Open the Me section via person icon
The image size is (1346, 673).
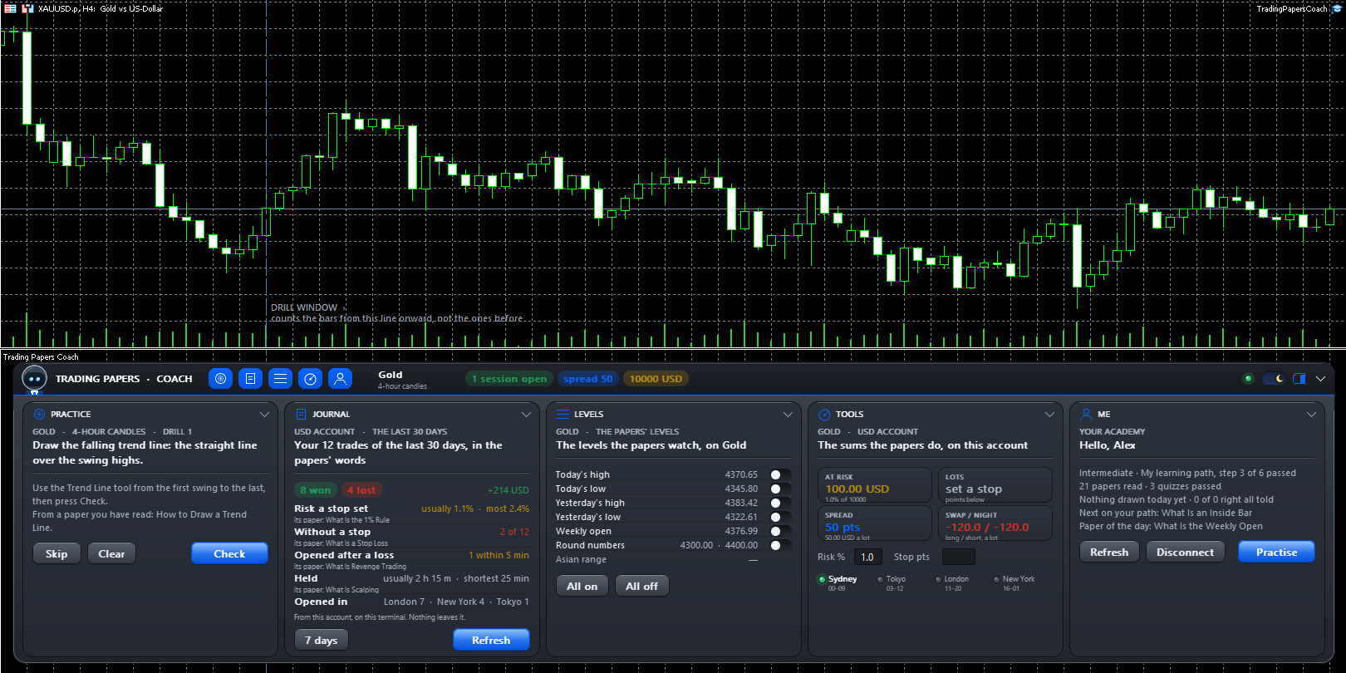tap(340, 379)
